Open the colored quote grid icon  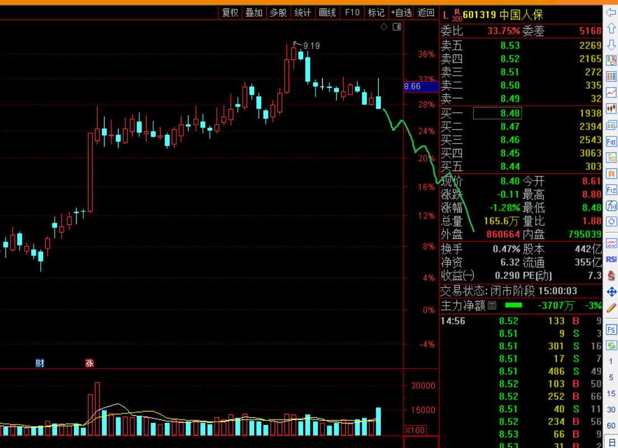click(611, 77)
